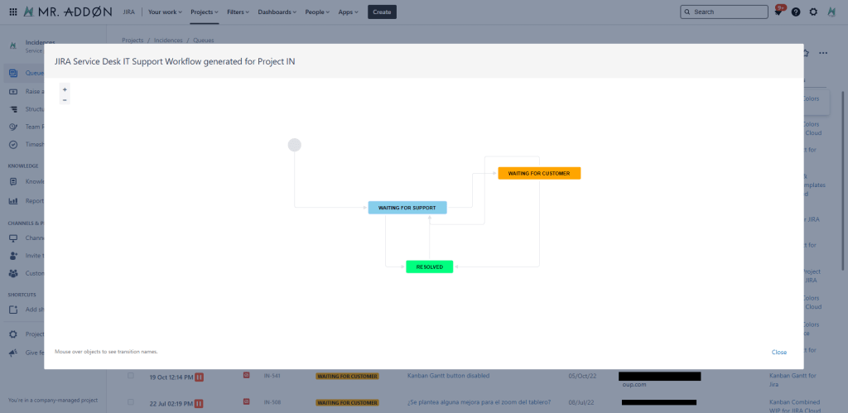Viewport: 848px width, 413px height.
Task: Close the workflow dialog via Close link
Action: pos(778,352)
